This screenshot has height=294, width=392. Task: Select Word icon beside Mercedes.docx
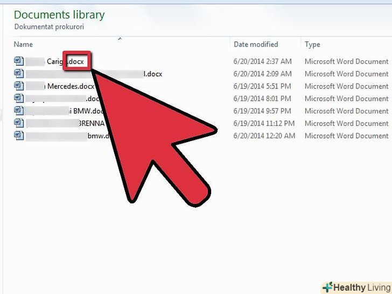click(19, 86)
